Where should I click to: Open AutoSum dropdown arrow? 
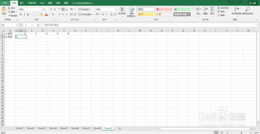pos(230,8)
